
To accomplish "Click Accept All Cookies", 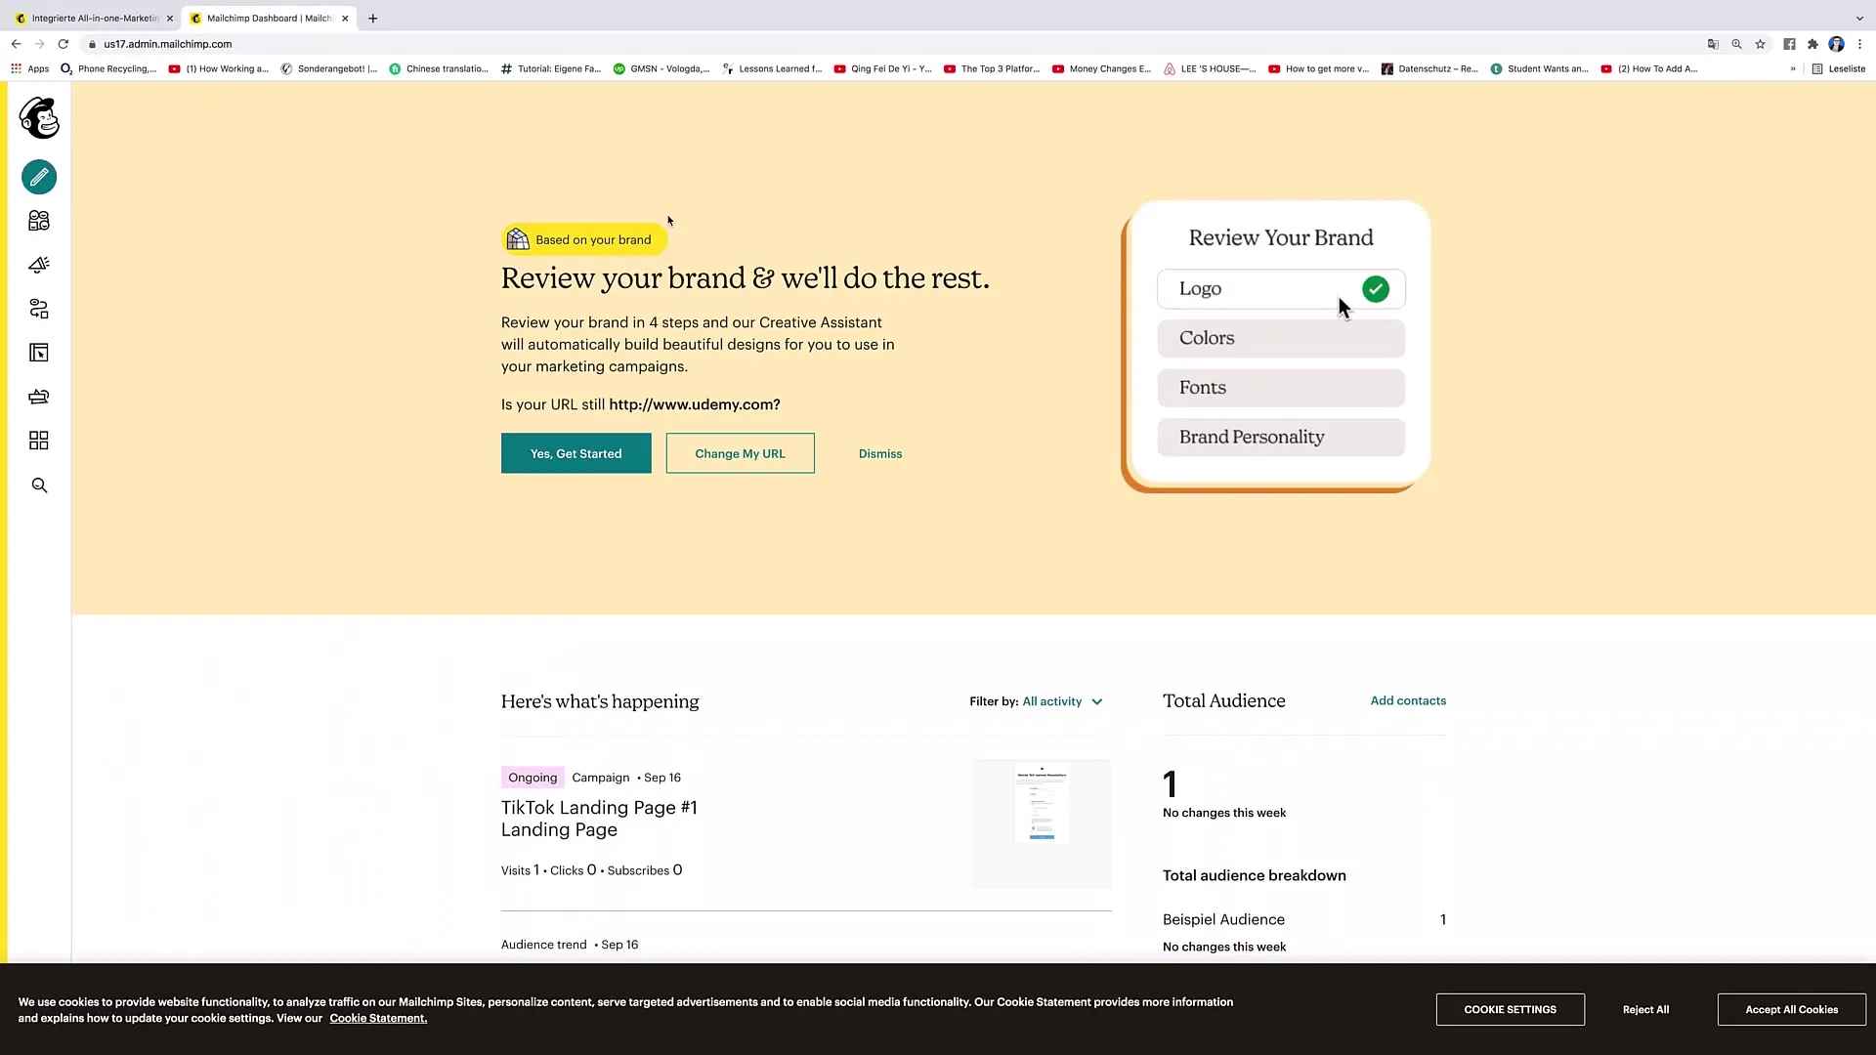I will [1791, 1010].
